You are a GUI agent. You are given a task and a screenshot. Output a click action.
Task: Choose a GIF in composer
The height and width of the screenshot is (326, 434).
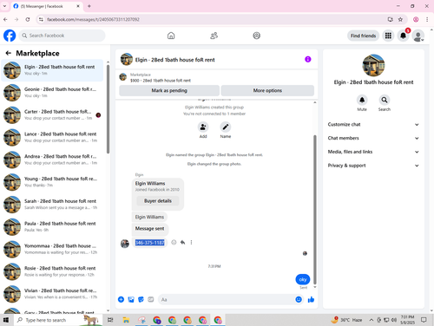(x=151, y=299)
